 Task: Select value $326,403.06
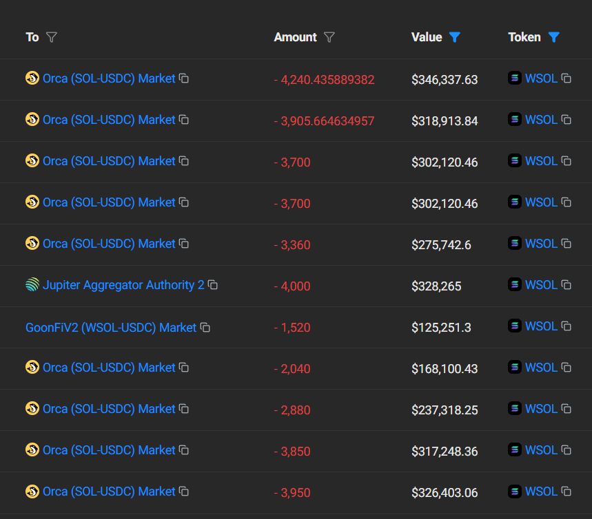pyautogui.click(x=445, y=493)
